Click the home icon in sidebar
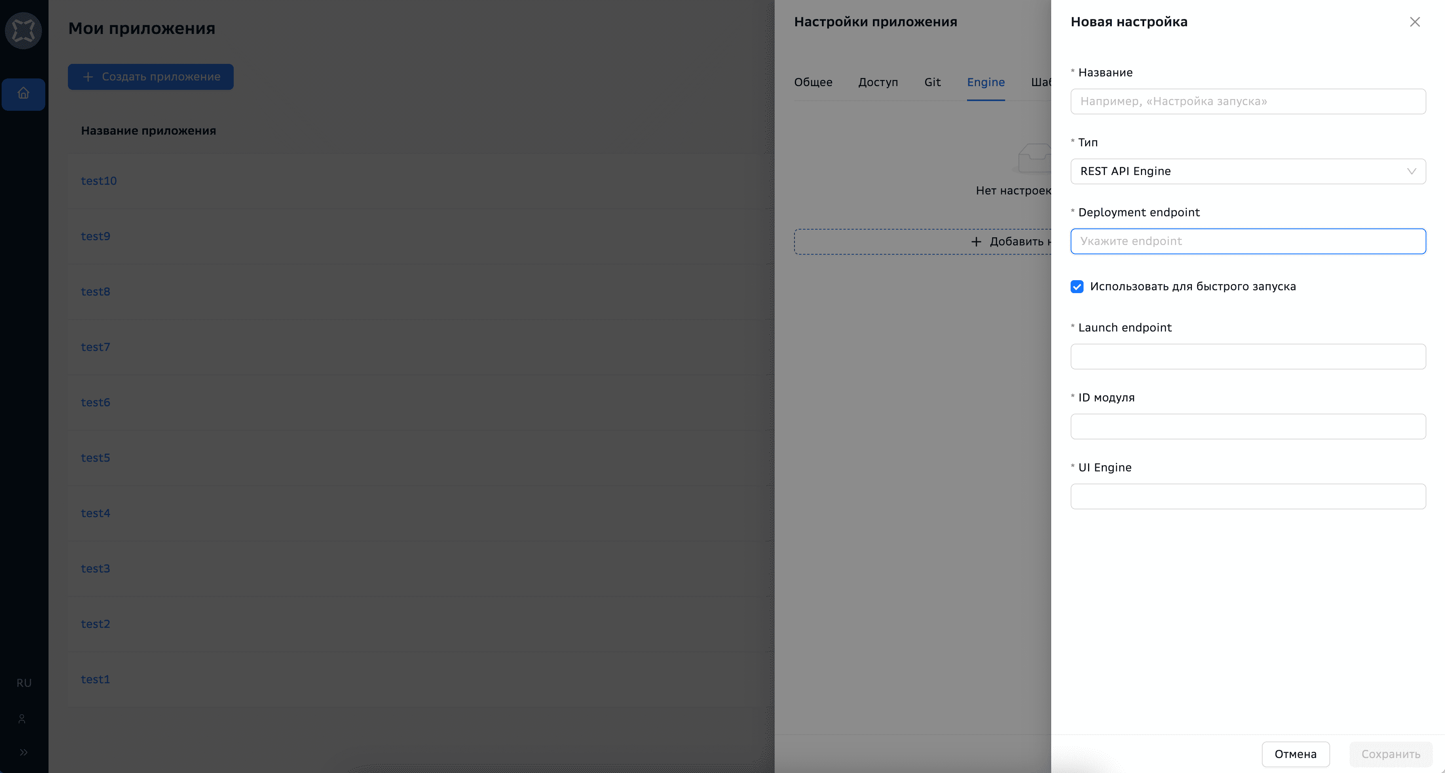Screen dimensions: 1445x773 pos(23,93)
